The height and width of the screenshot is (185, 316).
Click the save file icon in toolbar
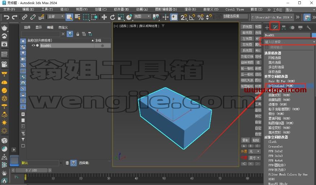308,18
